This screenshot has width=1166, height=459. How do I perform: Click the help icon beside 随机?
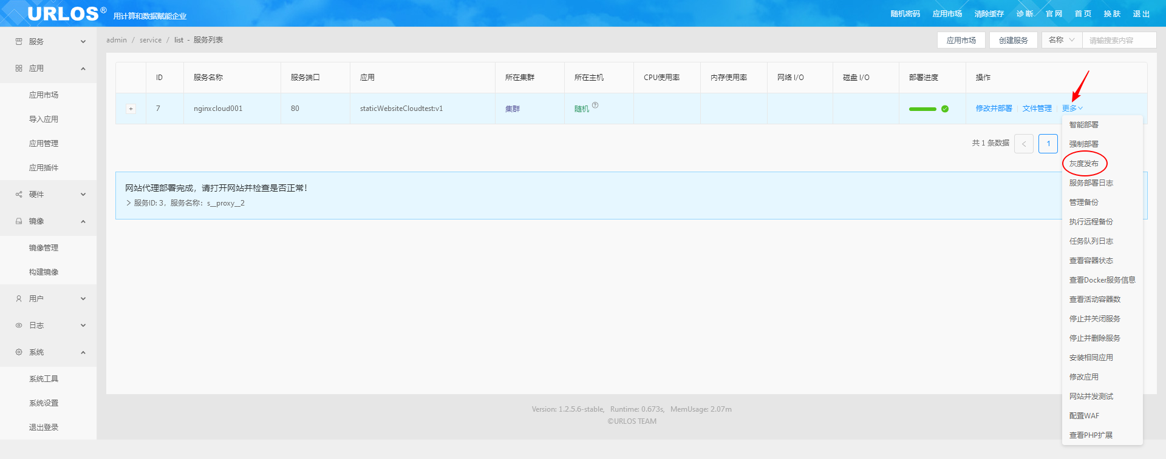pos(595,106)
